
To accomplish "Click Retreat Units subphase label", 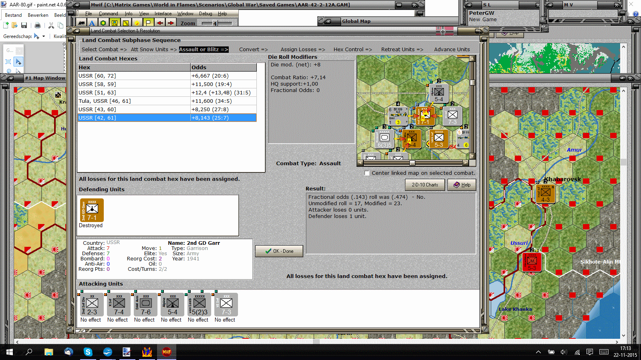I will [x=402, y=50].
